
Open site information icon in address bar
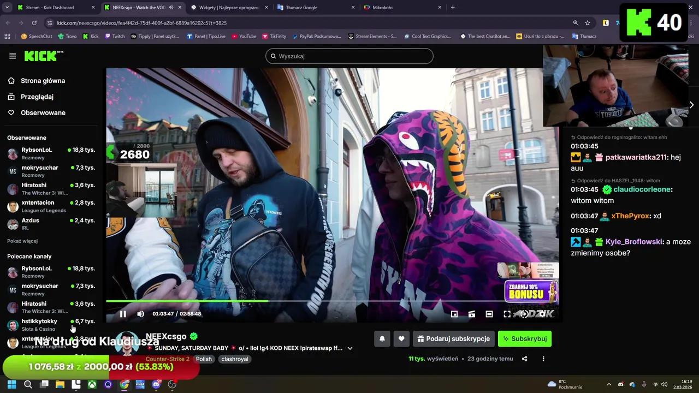(50, 23)
